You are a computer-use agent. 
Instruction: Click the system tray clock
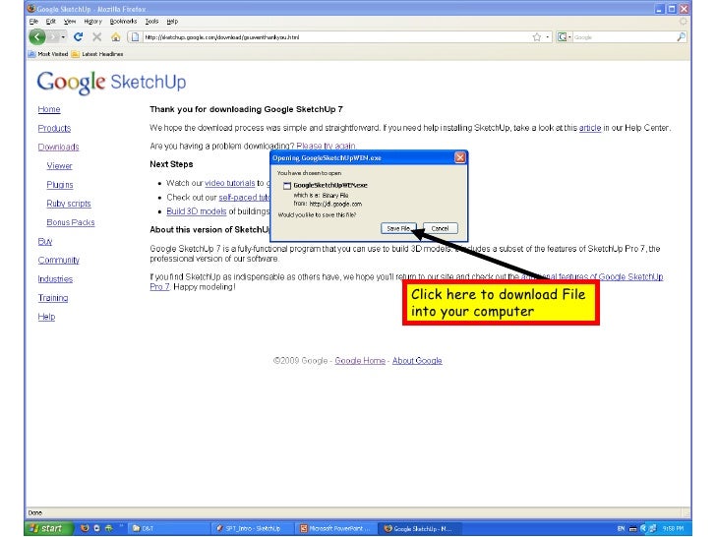(673, 528)
